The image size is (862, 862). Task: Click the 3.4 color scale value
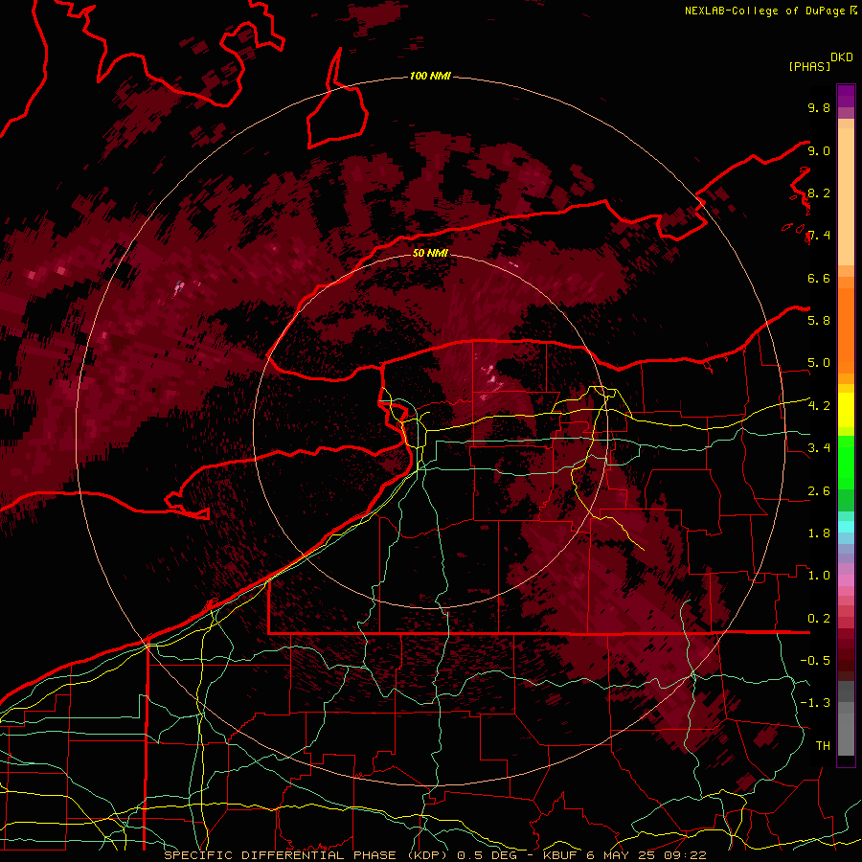819,448
